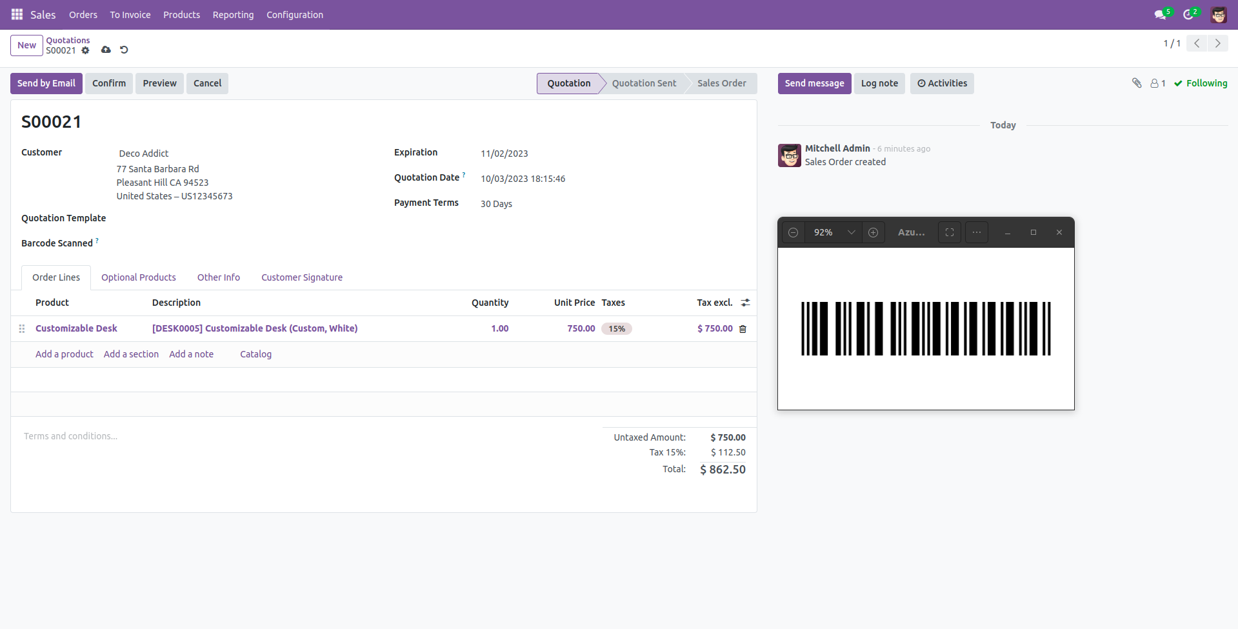This screenshot has height=629, width=1238.
Task: Click the Confirm button
Action: (109, 83)
